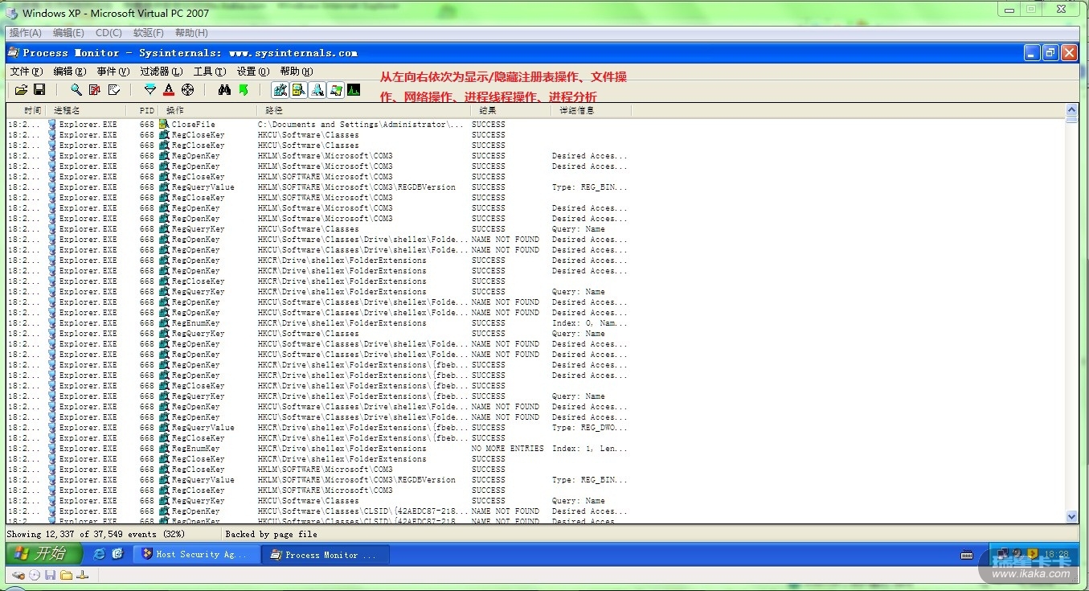1089x591 pixels.
Task: Click the Windows 开始 Start button
Action: click(x=44, y=554)
